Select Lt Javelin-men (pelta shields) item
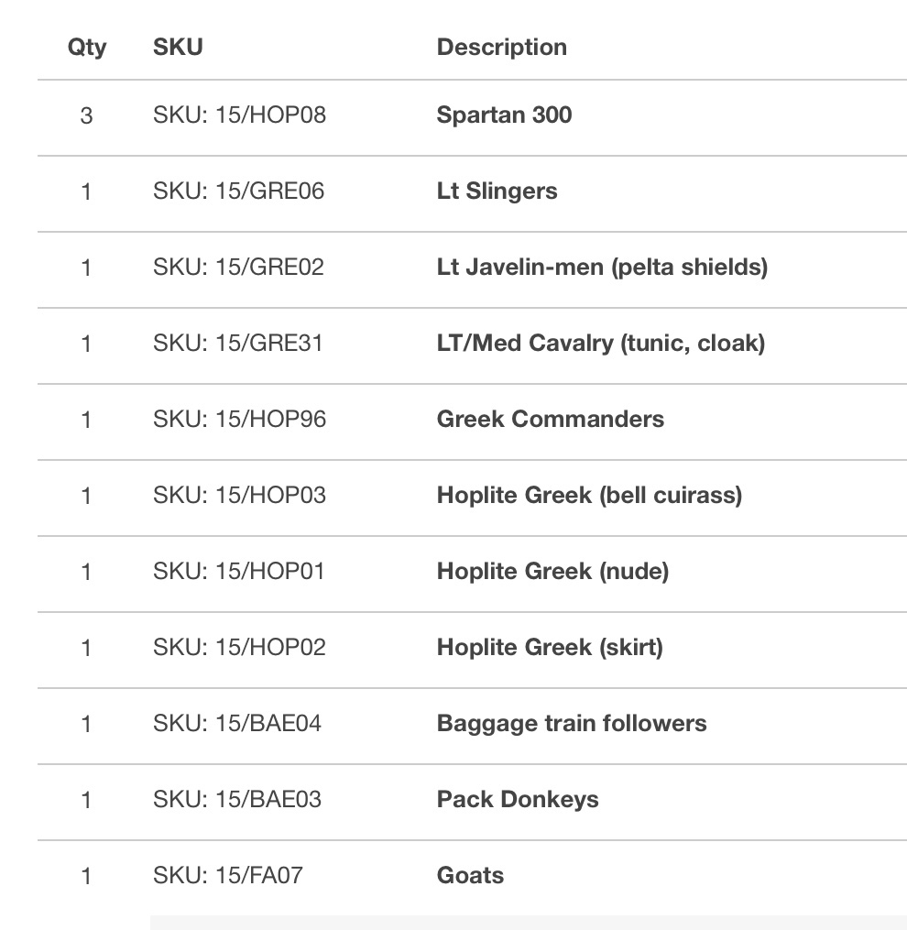Image resolution: width=907 pixels, height=930 pixels. (x=602, y=268)
